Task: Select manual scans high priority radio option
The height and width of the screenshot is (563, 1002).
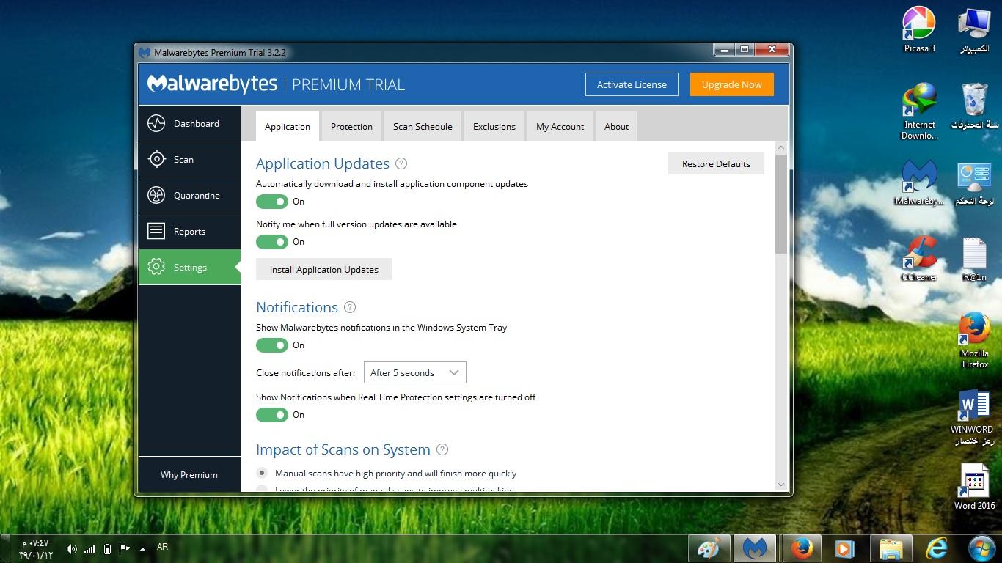Action: (262, 473)
